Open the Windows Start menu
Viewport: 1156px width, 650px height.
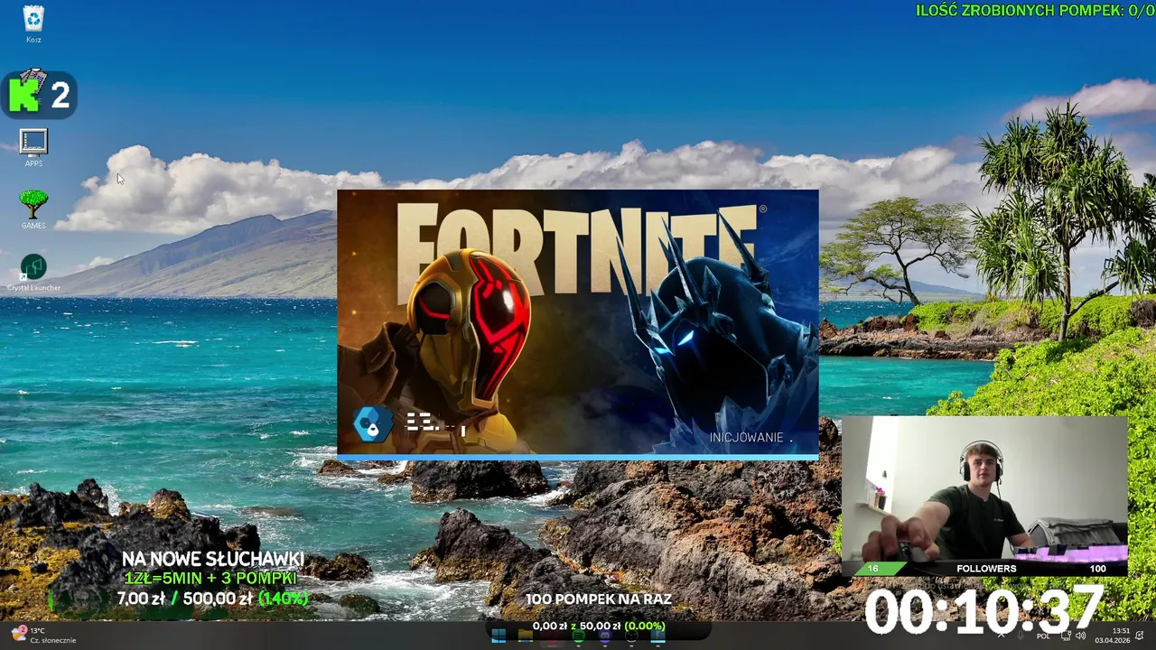click(499, 636)
